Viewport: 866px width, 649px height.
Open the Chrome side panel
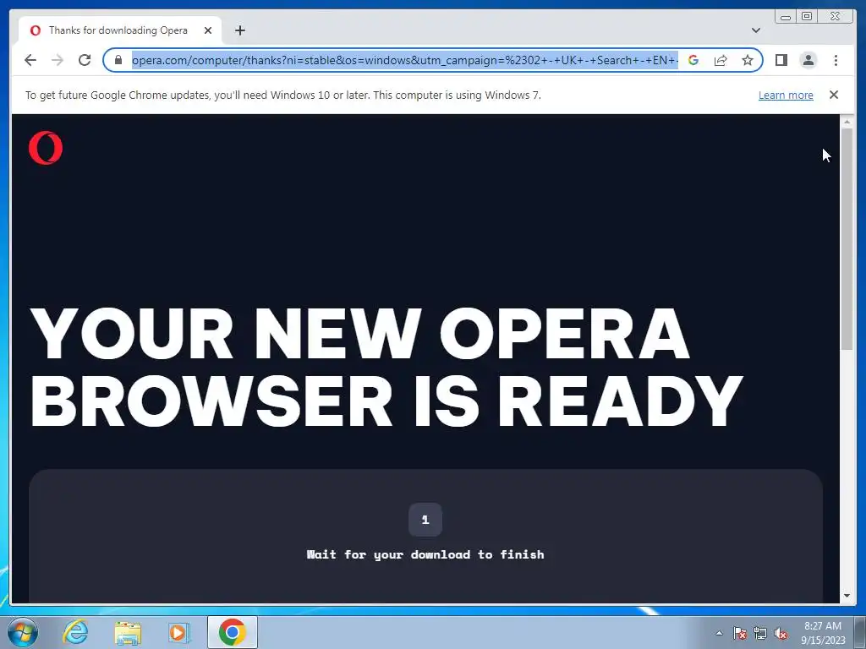pos(781,60)
